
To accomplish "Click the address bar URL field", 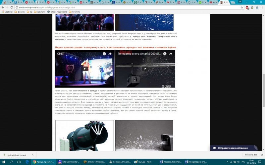I will click(x=129, y=7).
